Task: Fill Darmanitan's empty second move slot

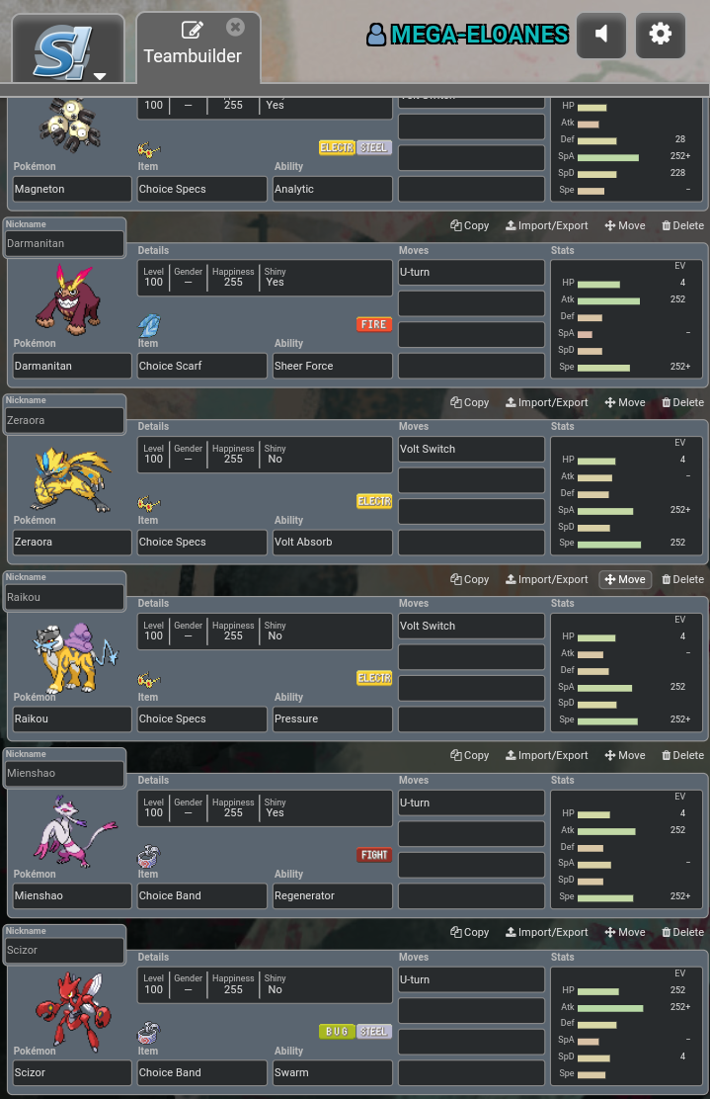Action: click(471, 303)
